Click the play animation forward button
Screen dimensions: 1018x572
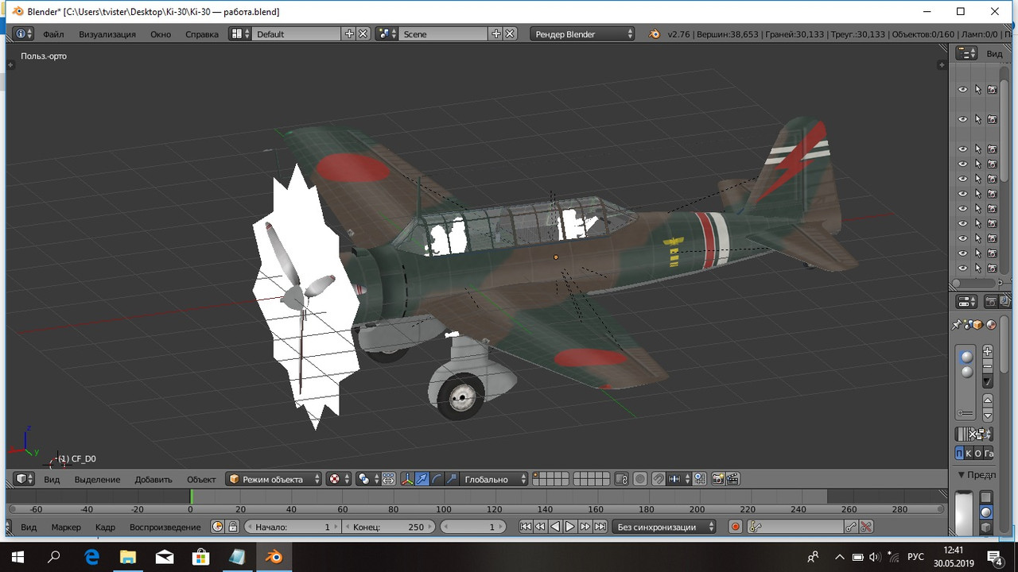(x=570, y=527)
